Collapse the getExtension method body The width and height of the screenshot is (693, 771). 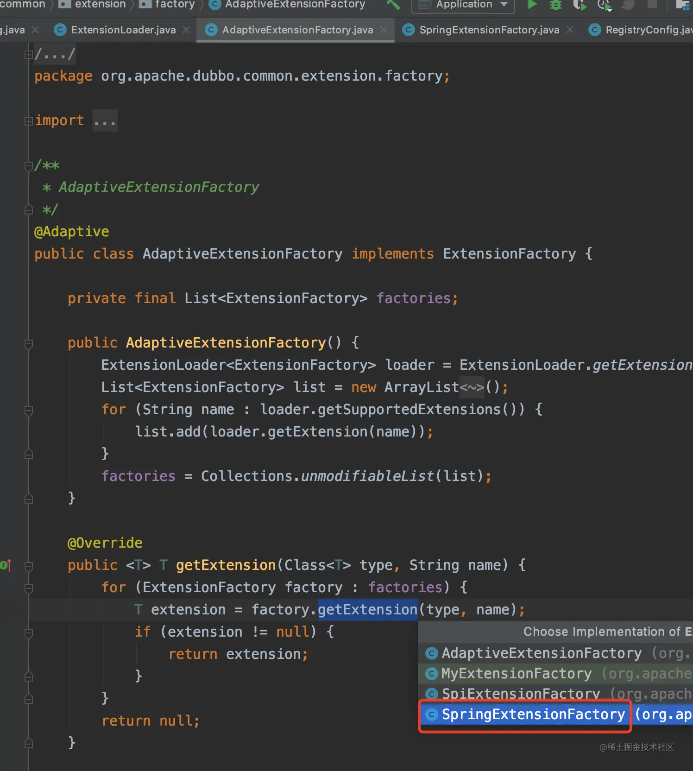pyautogui.click(x=28, y=566)
